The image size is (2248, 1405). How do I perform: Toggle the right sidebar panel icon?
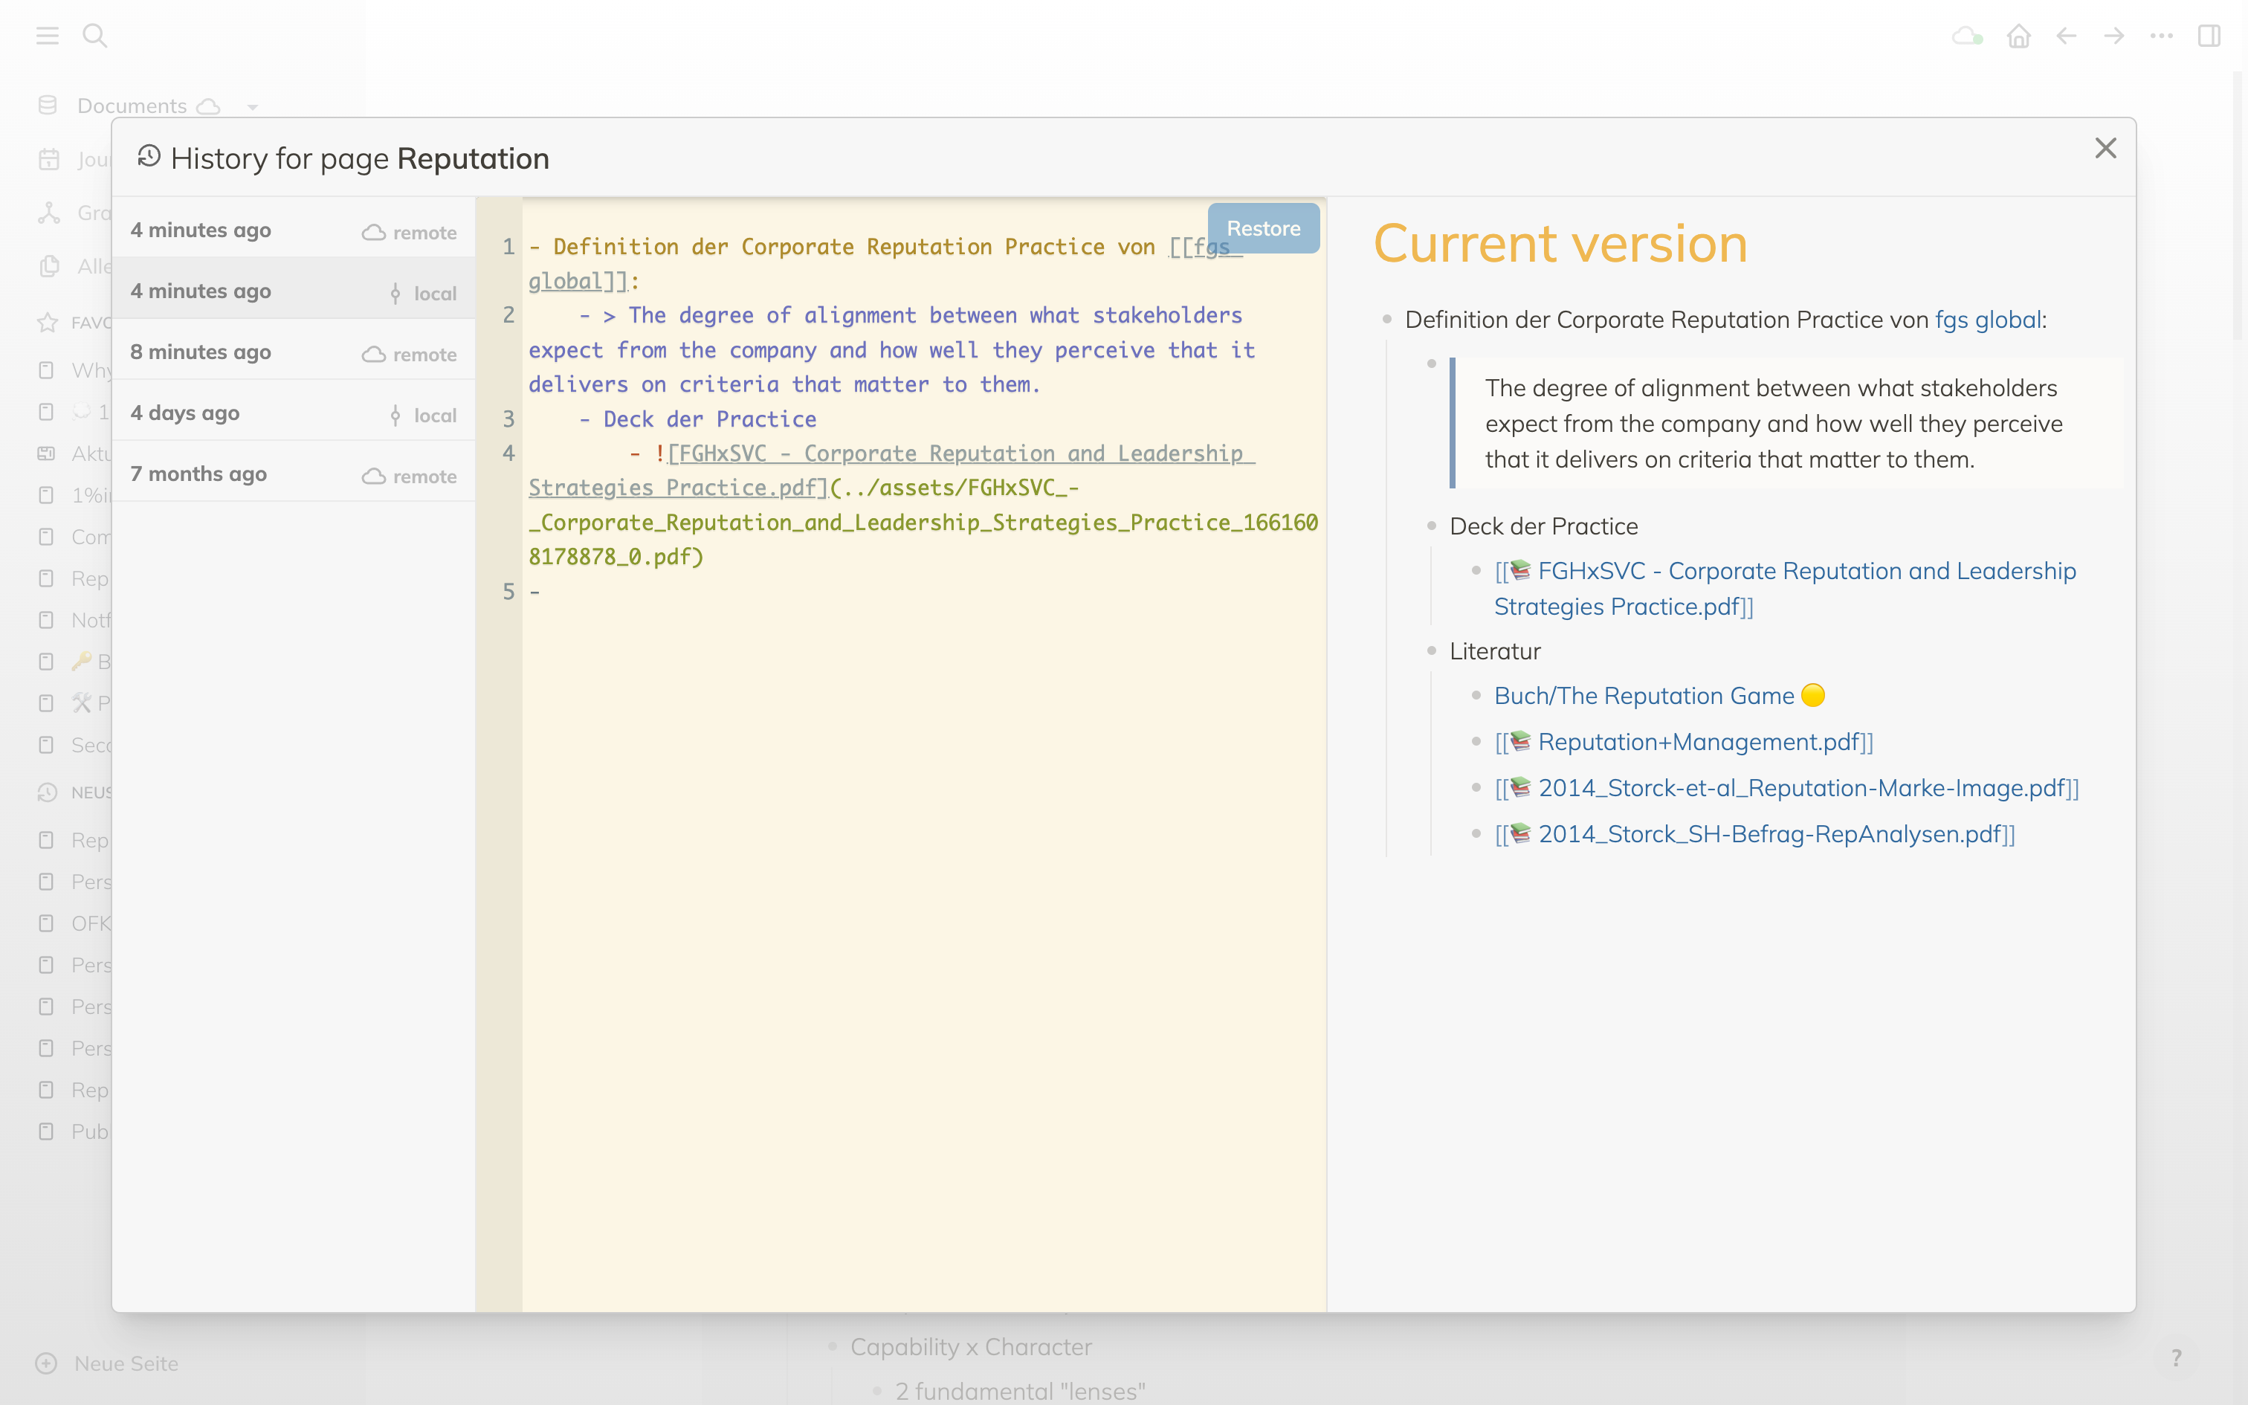tap(2209, 36)
